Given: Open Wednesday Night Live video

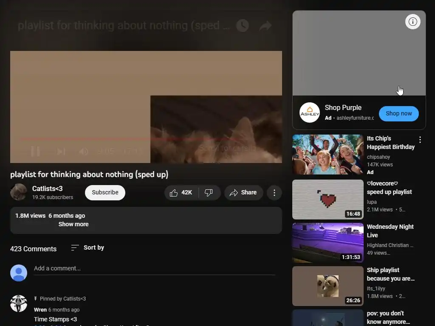Looking at the screenshot, I should click(390, 231).
